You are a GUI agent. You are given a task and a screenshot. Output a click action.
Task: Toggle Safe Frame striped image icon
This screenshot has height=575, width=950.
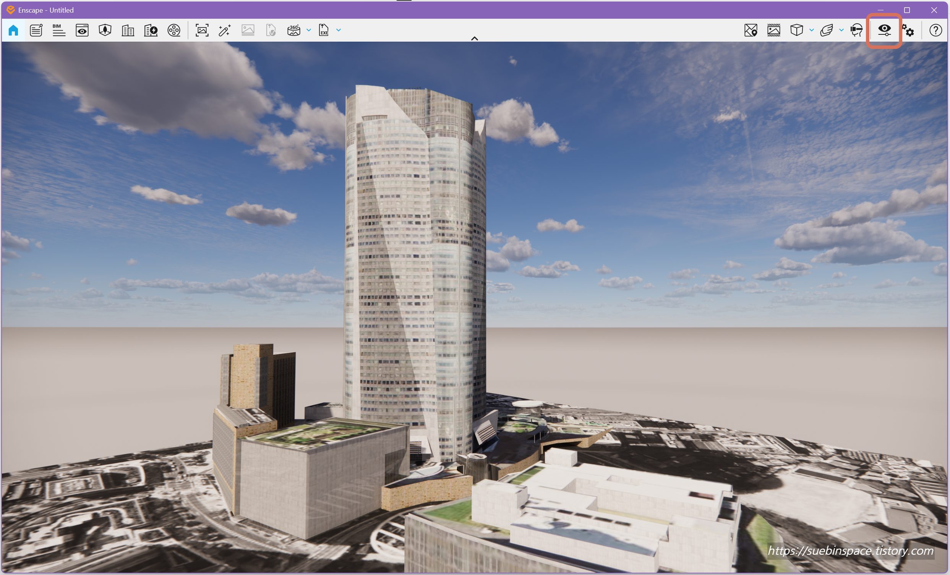(773, 30)
